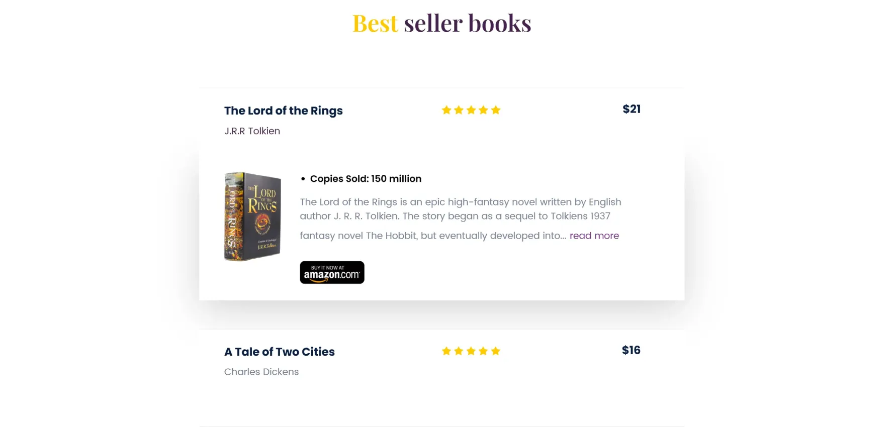The image size is (895, 427).
Task: Collapse The Lord of the Rings accordion title
Action: click(284, 111)
